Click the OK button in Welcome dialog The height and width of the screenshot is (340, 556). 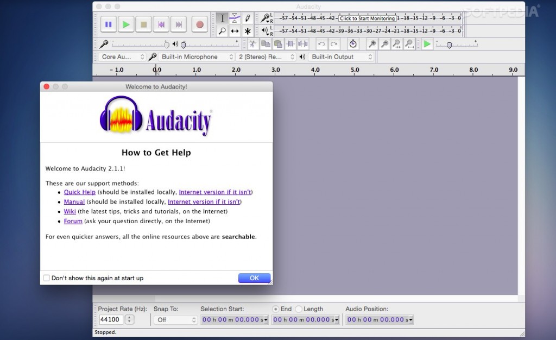[254, 278]
